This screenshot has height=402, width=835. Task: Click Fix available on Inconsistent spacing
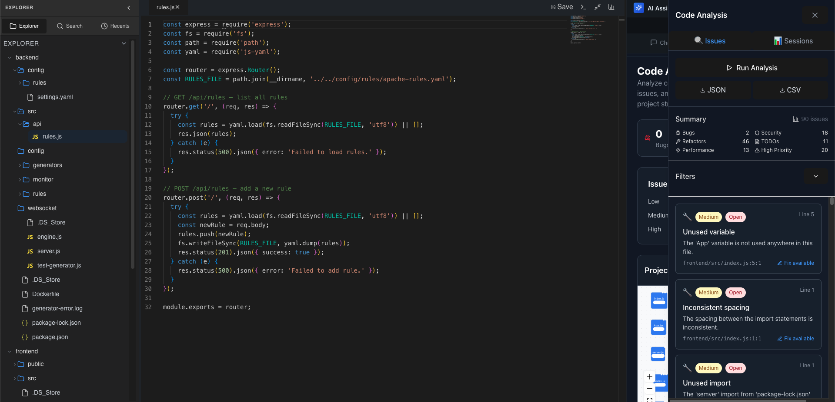795,339
